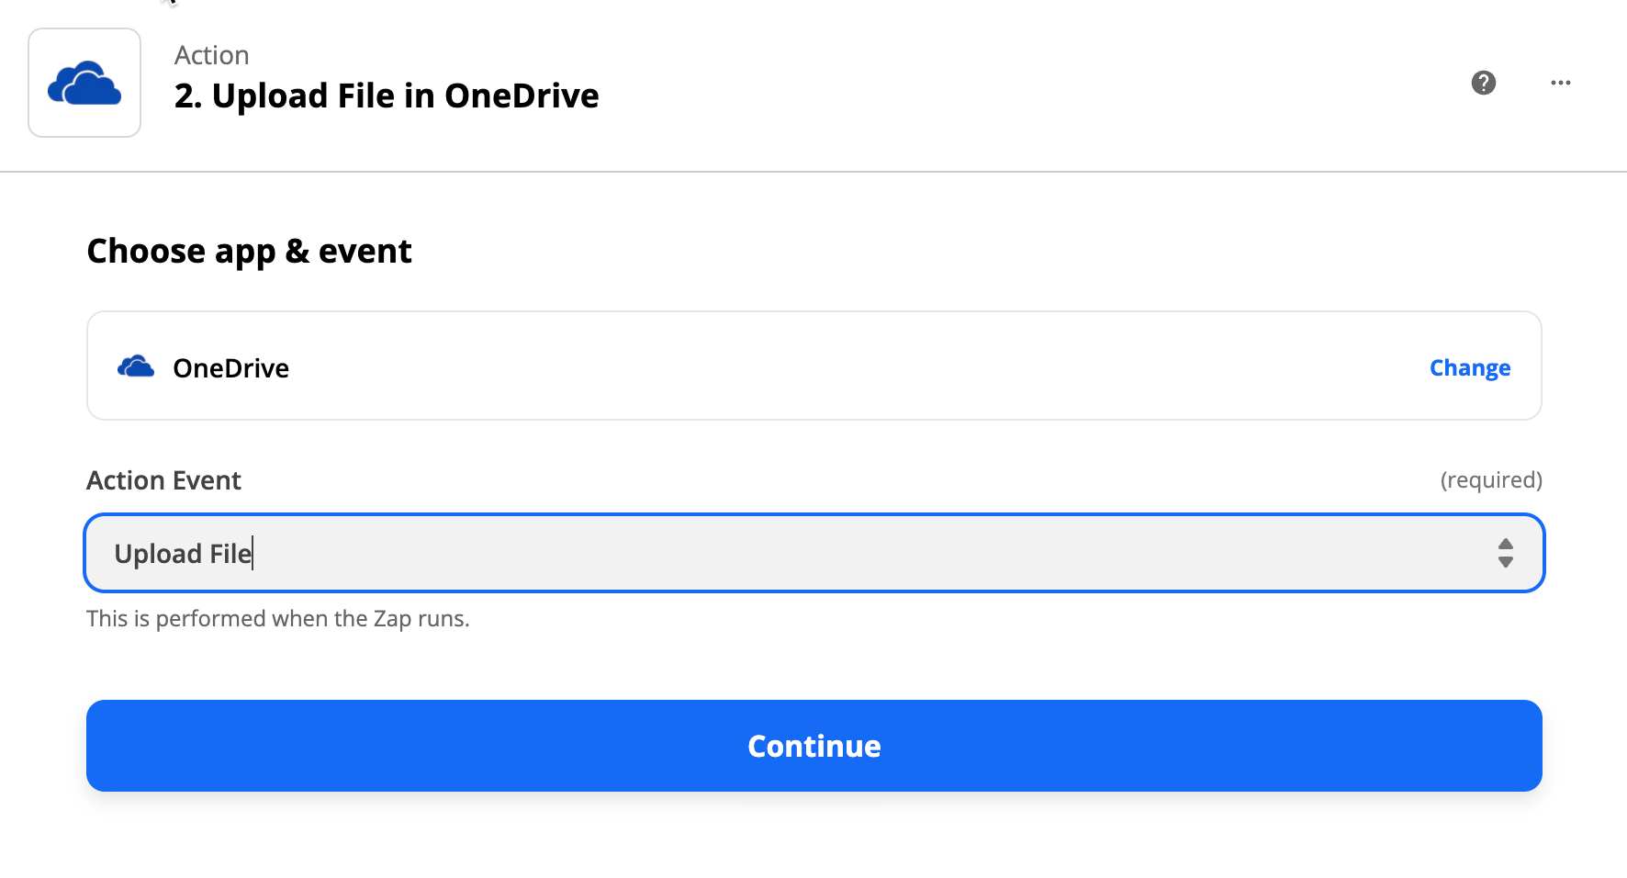
Task: Click the up arrow of Action Event selector
Action: (x=1506, y=544)
